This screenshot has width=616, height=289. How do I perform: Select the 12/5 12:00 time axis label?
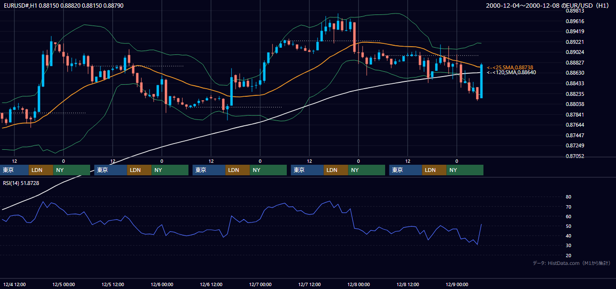tap(112, 284)
